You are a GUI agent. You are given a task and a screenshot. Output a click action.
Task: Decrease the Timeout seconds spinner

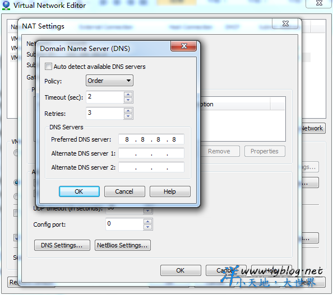128,100
